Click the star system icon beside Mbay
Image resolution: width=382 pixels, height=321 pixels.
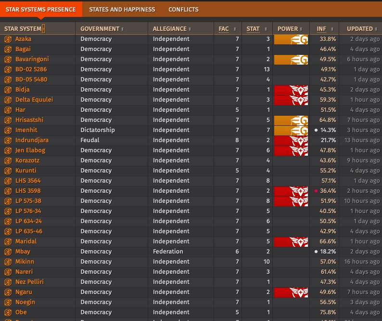pos(8,252)
